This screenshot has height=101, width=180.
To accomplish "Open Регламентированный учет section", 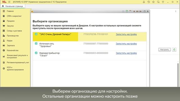I will coord(18,63).
